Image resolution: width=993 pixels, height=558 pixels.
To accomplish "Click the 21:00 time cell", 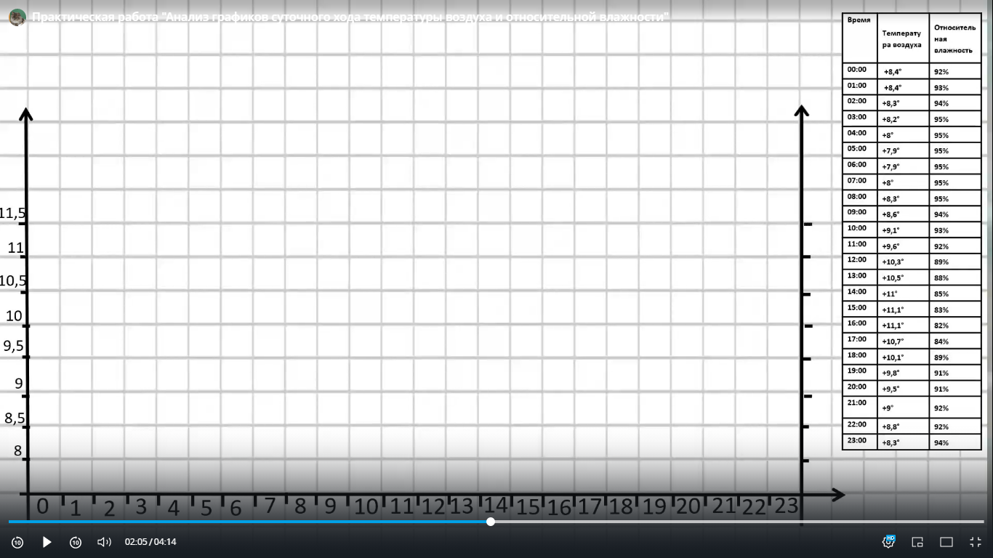I will pyautogui.click(x=859, y=406).
